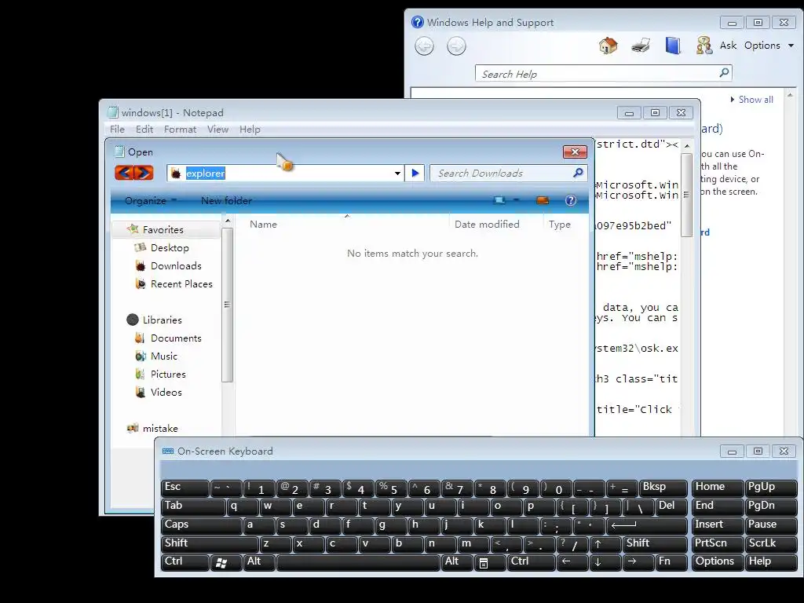Click the Bksp key on On-Screen Keyboard
804x603 pixels.
coord(663,488)
